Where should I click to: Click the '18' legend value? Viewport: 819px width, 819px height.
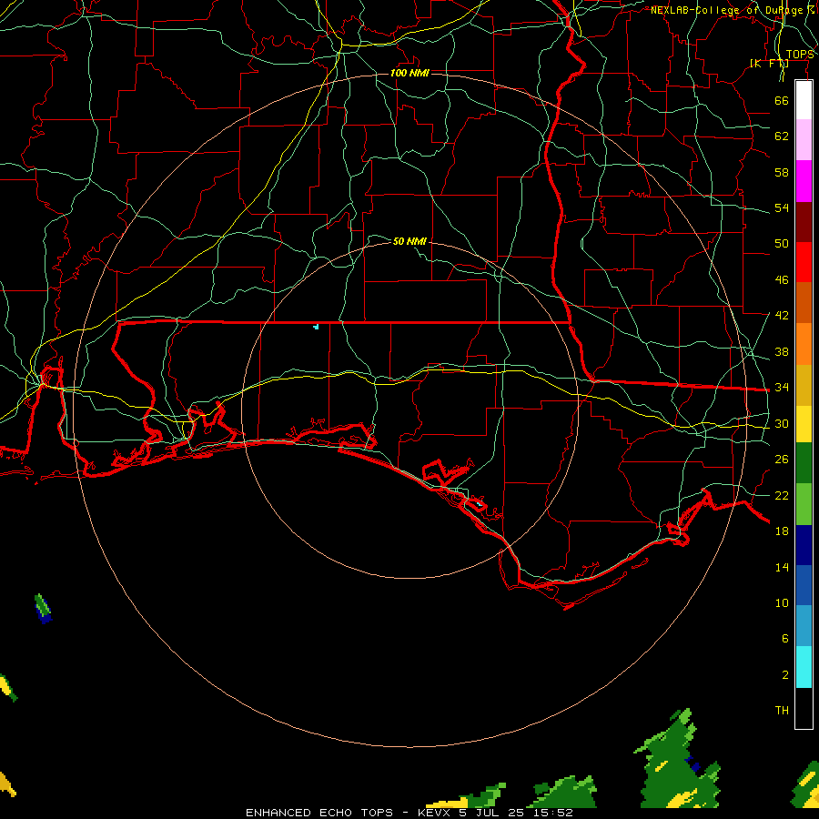(x=782, y=531)
